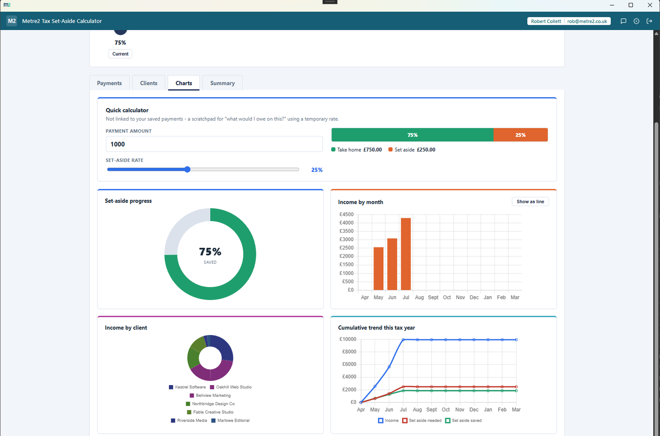The height and width of the screenshot is (436, 660).
Task: Select the Charts tab
Action: pyautogui.click(x=184, y=83)
